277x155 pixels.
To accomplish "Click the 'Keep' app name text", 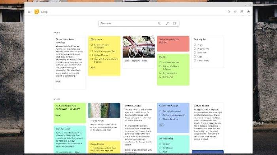I will [44, 12].
